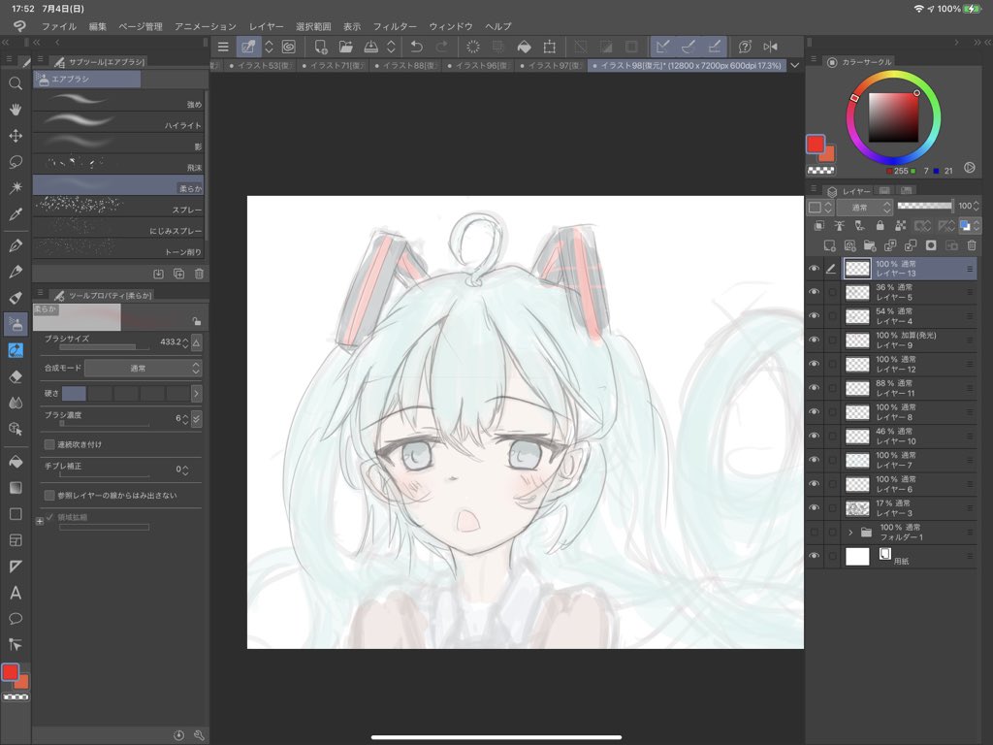Adjust the ブラシサイズ stepper arrows
The width and height of the screenshot is (993, 745).
coord(185,342)
